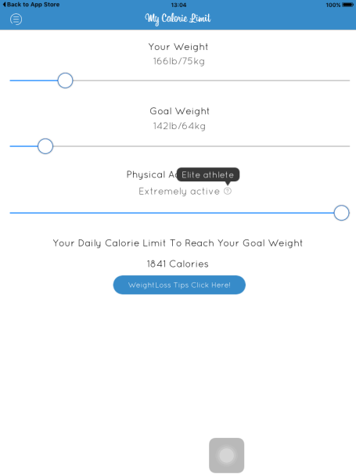This screenshot has width=356, height=474.
Task: Click middle of Goal Weight slider track
Action: [180, 146]
